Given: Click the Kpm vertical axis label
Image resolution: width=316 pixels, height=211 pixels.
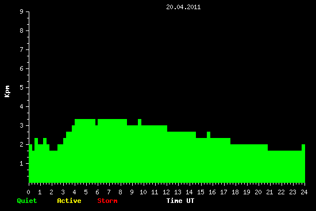Looking at the screenshot, I should point(7,91).
